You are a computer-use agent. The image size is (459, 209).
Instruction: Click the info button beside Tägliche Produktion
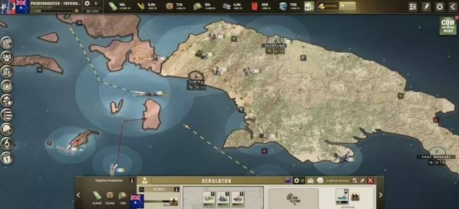pyautogui.click(x=132, y=180)
